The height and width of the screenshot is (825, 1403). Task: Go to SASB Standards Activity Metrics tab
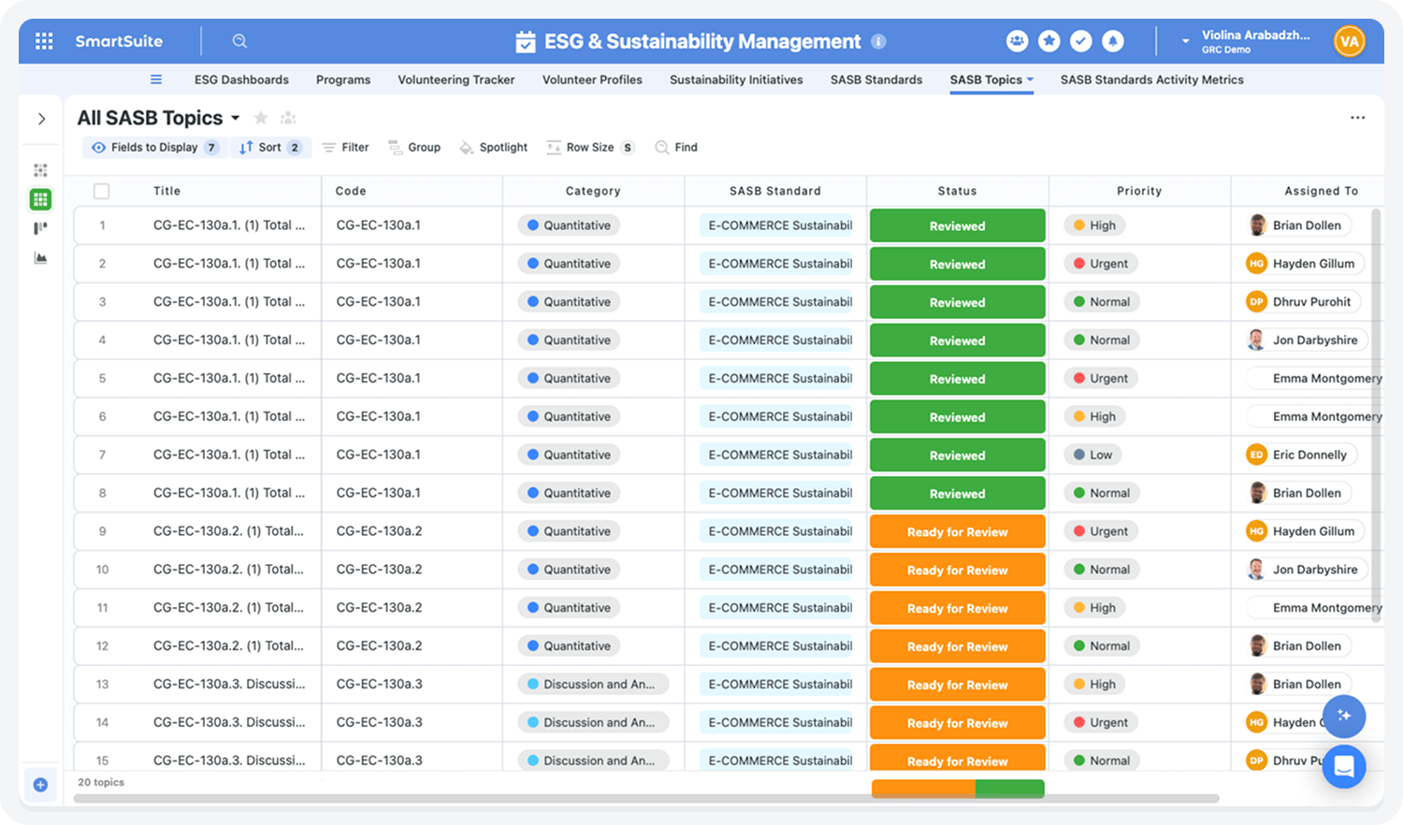pyautogui.click(x=1152, y=80)
